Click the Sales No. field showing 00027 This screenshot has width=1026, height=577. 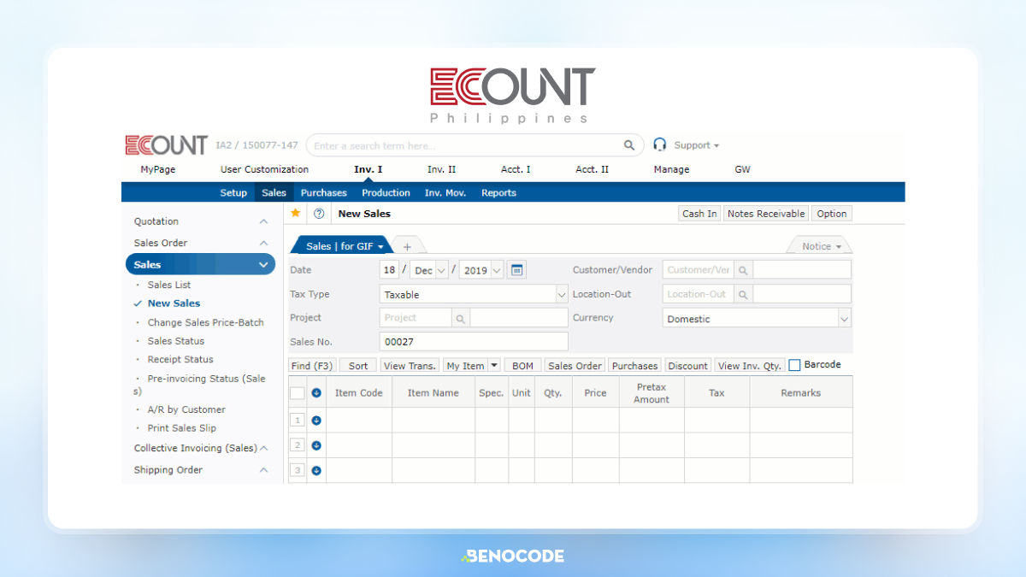coord(474,342)
